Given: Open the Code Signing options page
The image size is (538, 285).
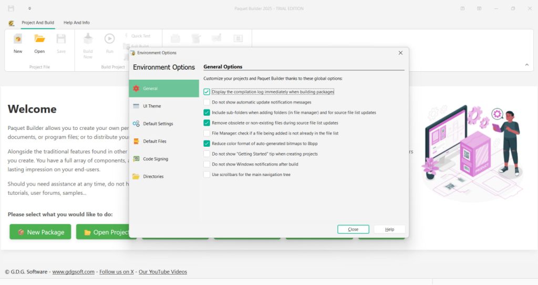Looking at the screenshot, I should tap(164, 159).
